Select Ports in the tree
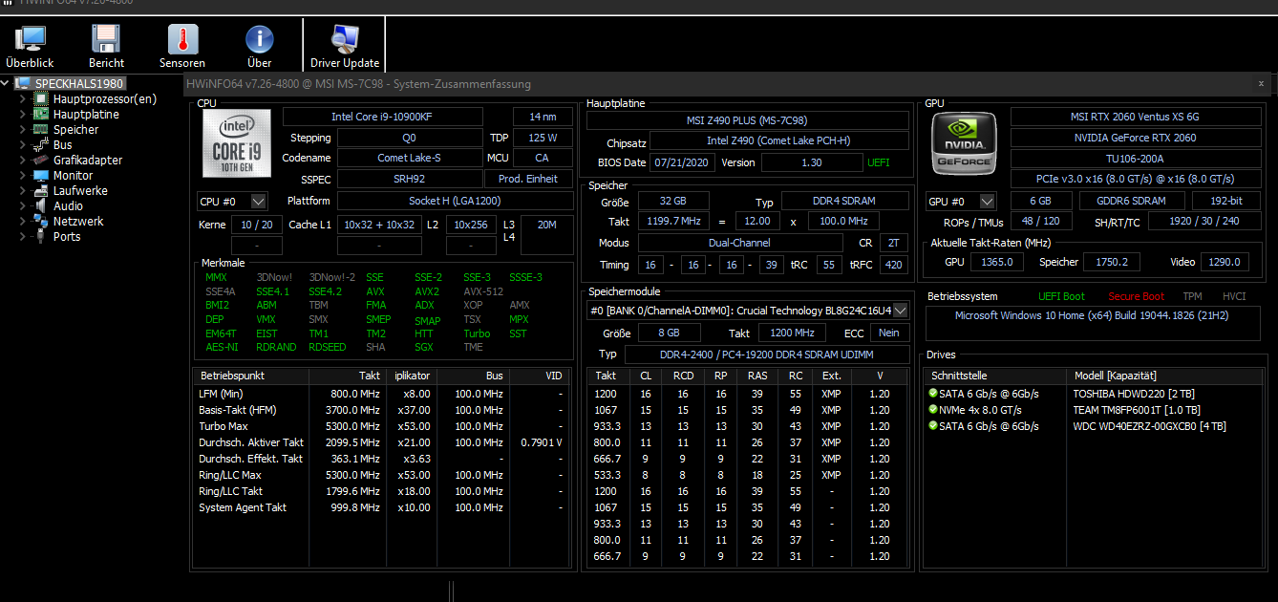 67,236
